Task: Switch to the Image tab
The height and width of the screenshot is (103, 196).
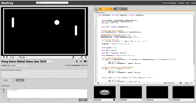Action: pos(120,9)
